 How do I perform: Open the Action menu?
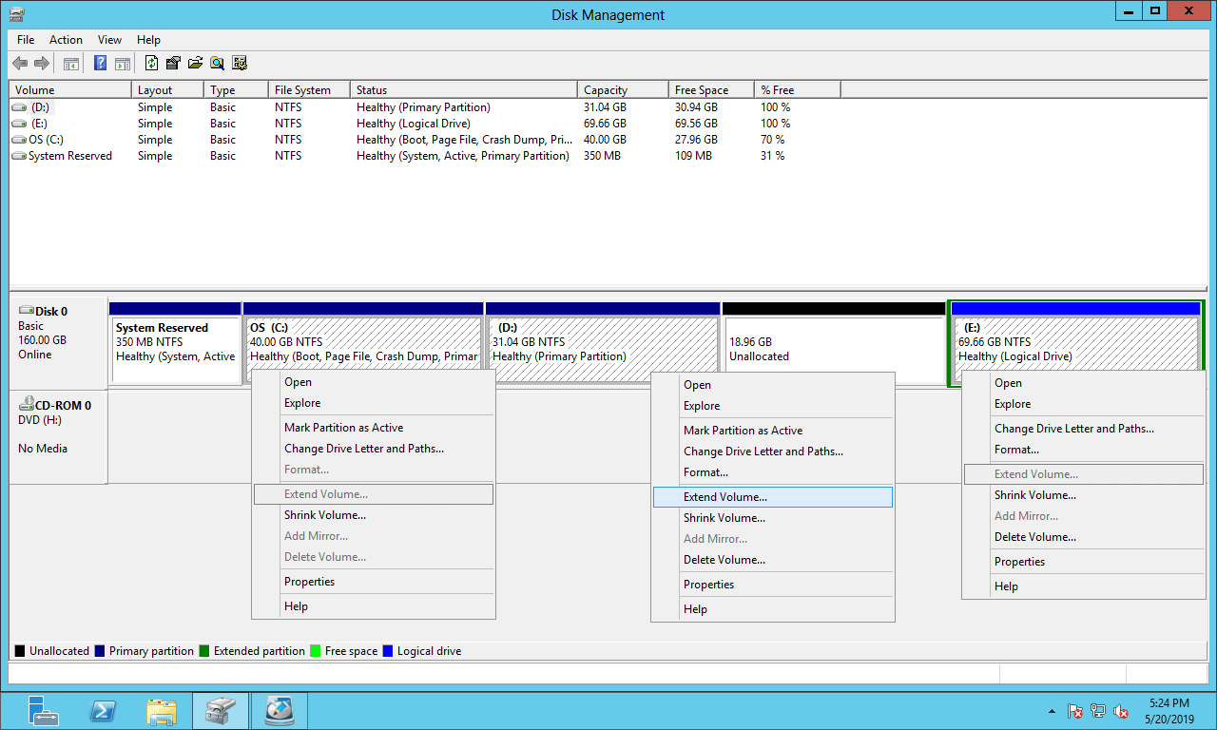pos(66,40)
